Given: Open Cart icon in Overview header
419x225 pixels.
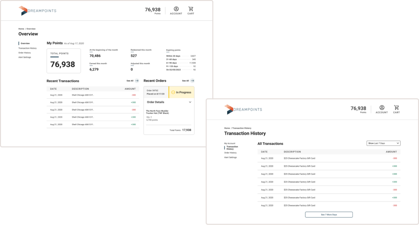Looking at the screenshot, I should [x=191, y=9].
